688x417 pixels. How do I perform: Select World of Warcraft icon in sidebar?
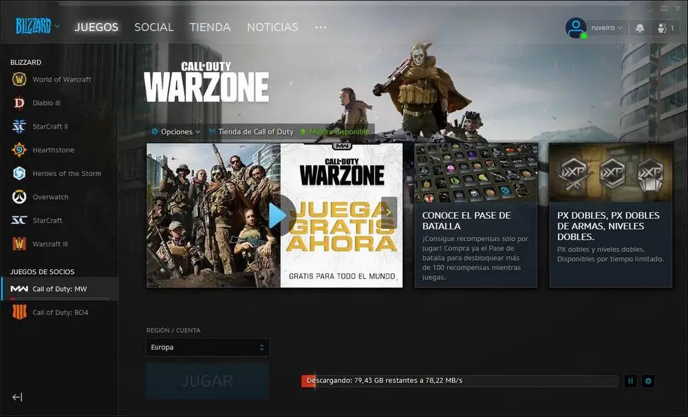tap(19, 79)
